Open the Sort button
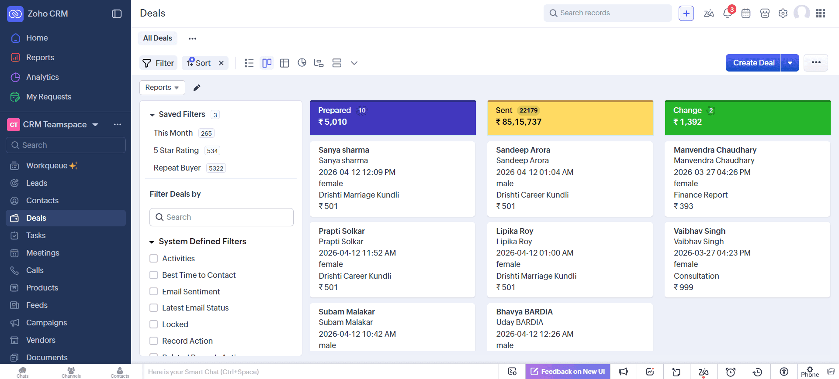Image resolution: width=839 pixels, height=379 pixels. [x=199, y=63]
